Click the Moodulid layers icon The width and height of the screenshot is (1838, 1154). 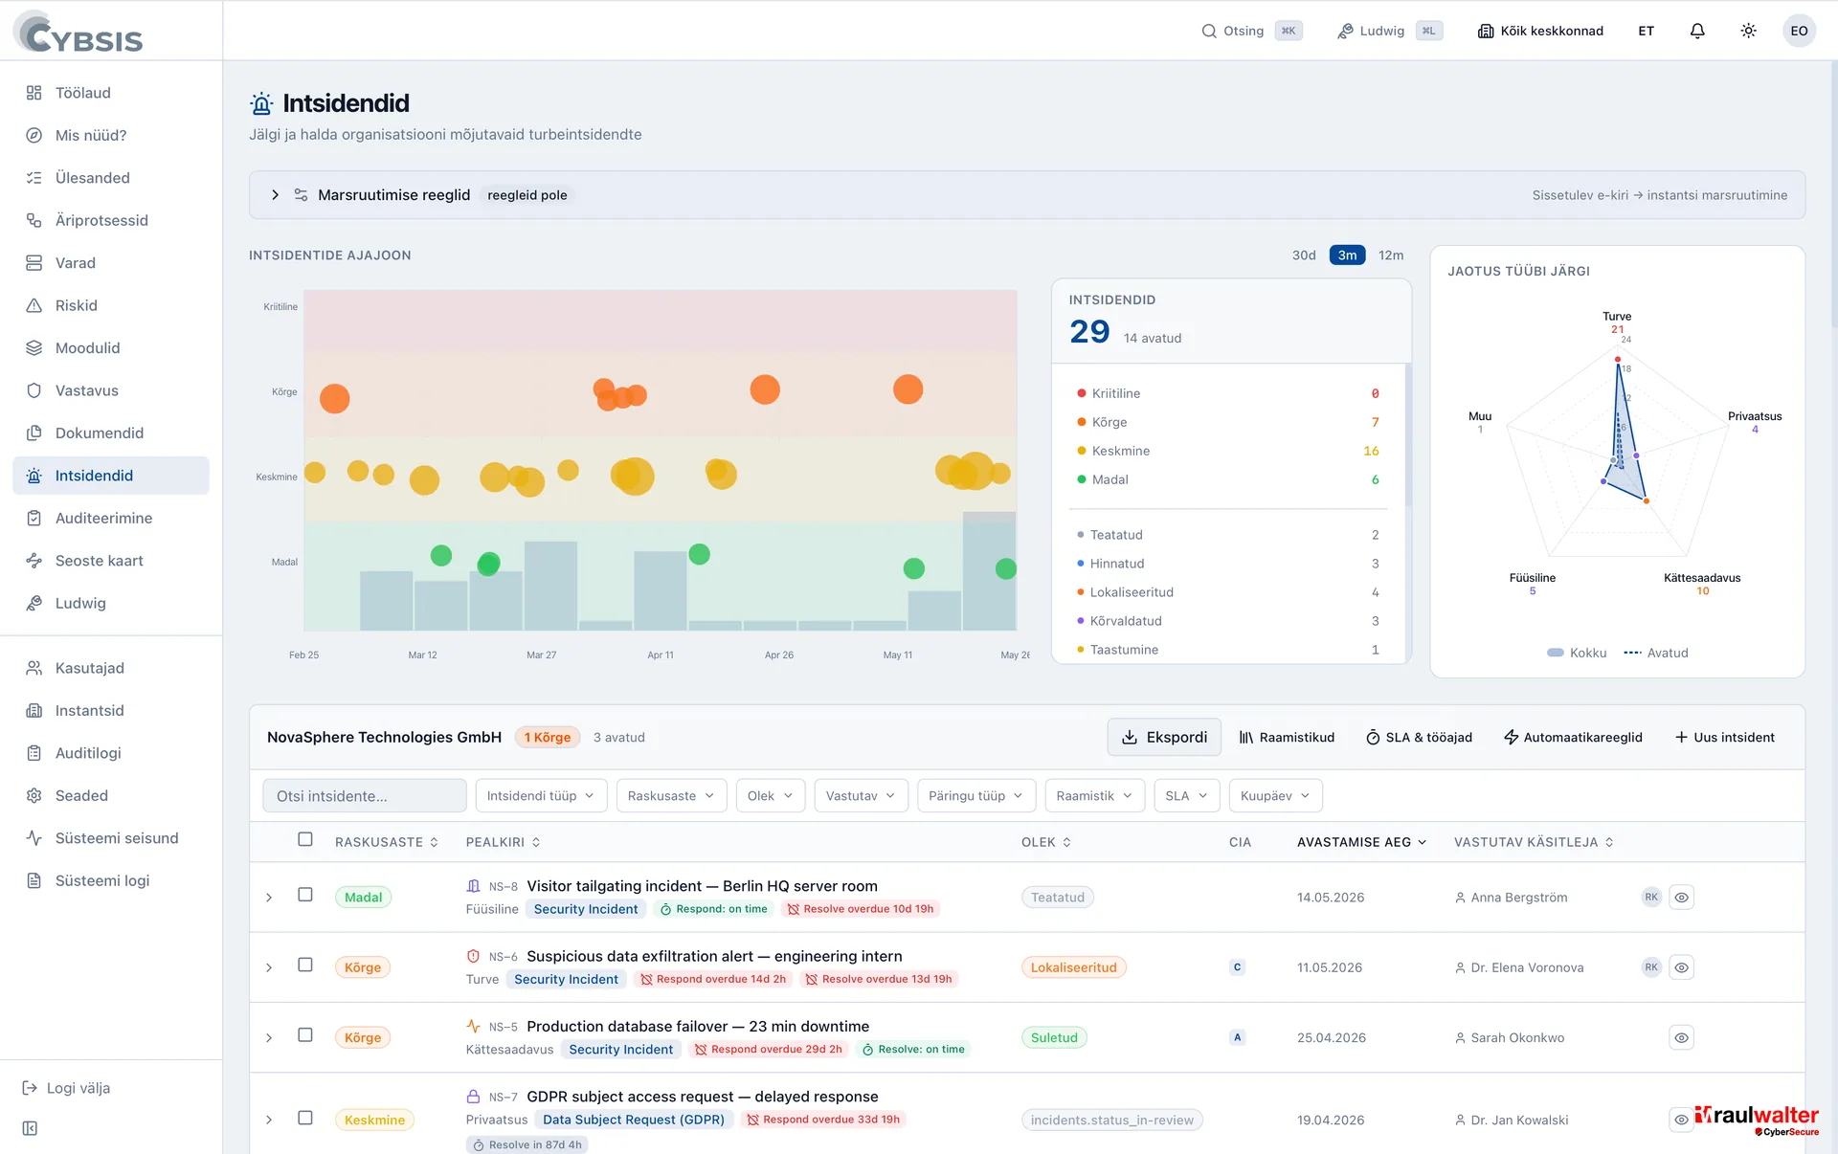[x=34, y=348]
